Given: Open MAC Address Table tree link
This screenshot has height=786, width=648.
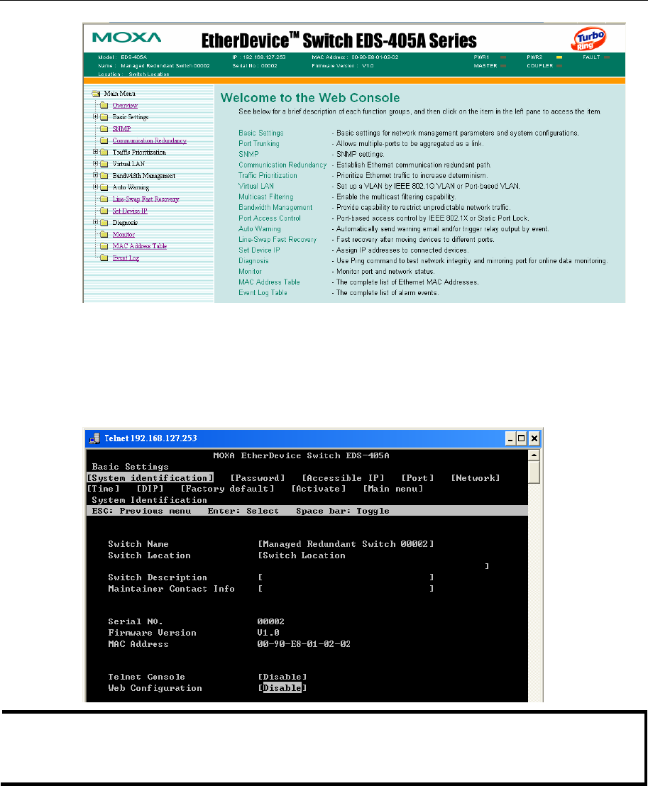Looking at the screenshot, I should click(139, 246).
